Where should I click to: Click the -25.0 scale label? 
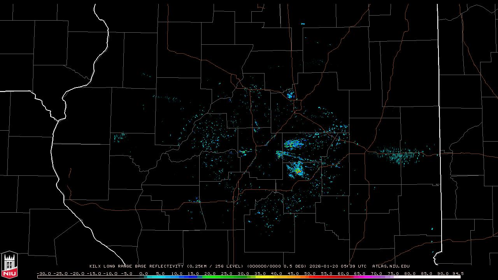(x=60, y=274)
